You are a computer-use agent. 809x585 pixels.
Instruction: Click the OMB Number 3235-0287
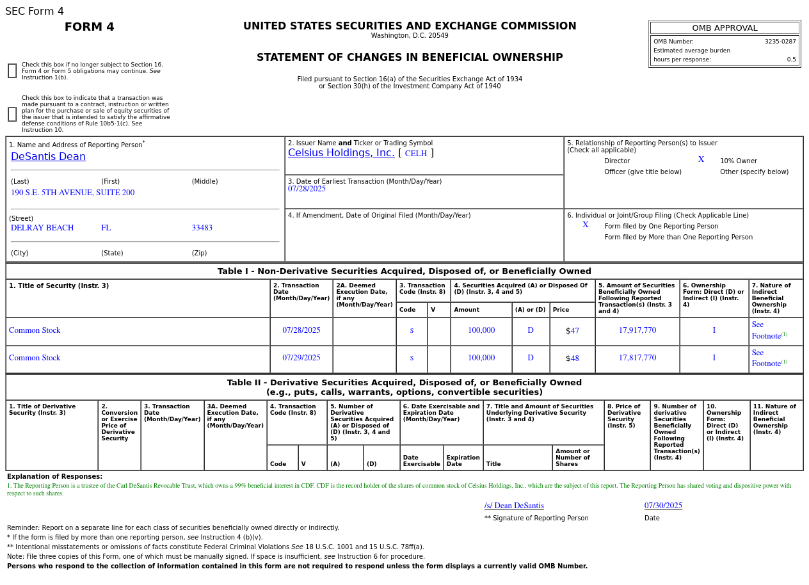780,42
